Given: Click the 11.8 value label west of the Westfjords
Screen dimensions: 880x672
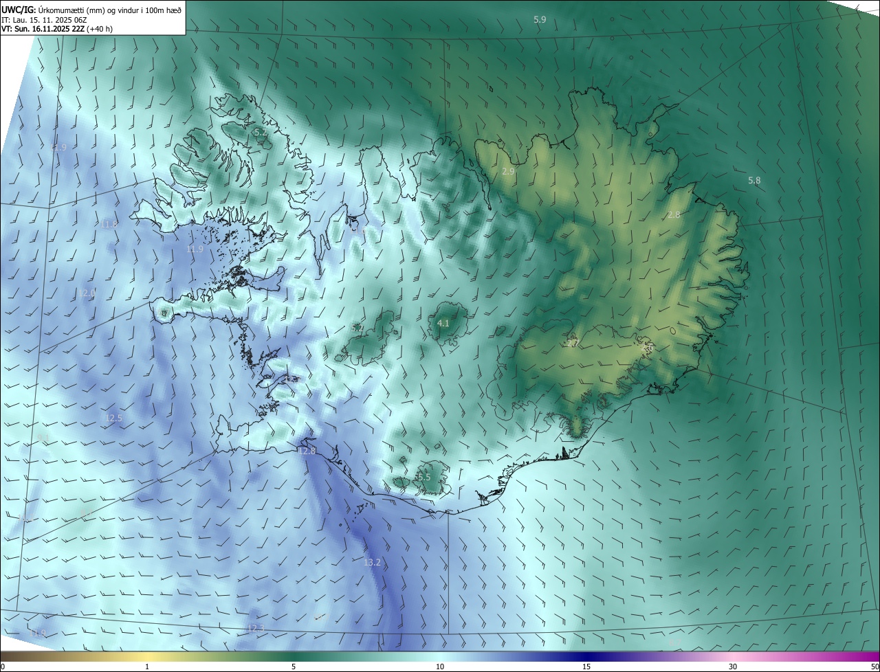Looking at the screenshot, I should click(109, 225).
